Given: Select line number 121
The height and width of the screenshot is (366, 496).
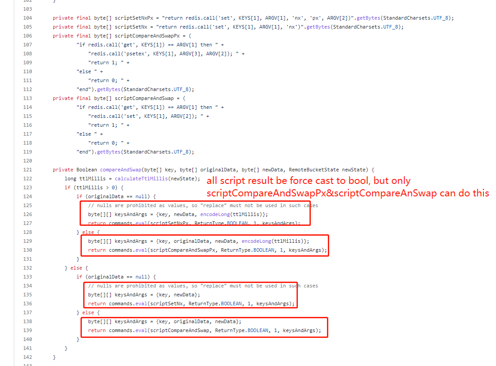Looking at the screenshot, I should pyautogui.click(x=28, y=170).
